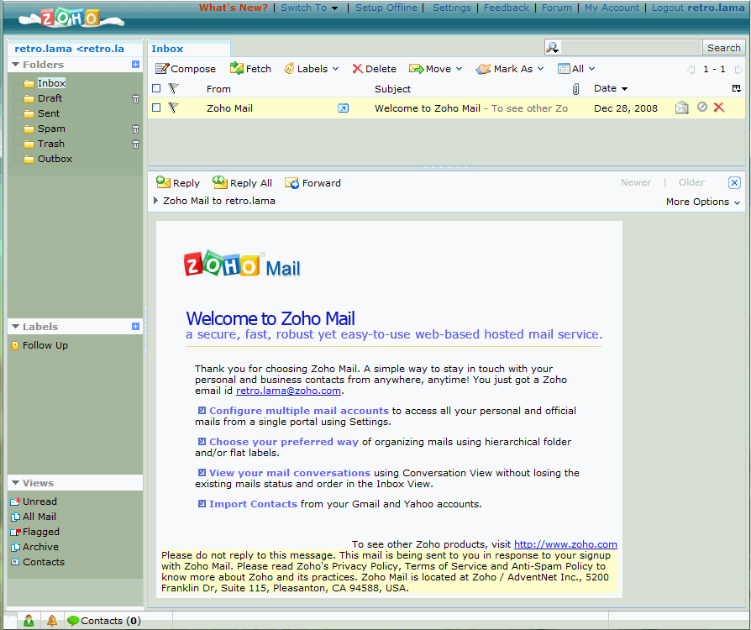Click in the search input field
Image resolution: width=751 pixels, height=630 pixels.
(x=631, y=47)
